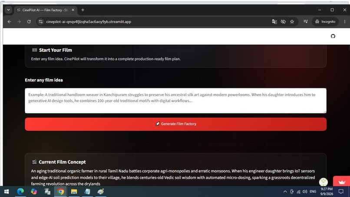
Task: Click the translate page icon
Action: point(274,22)
